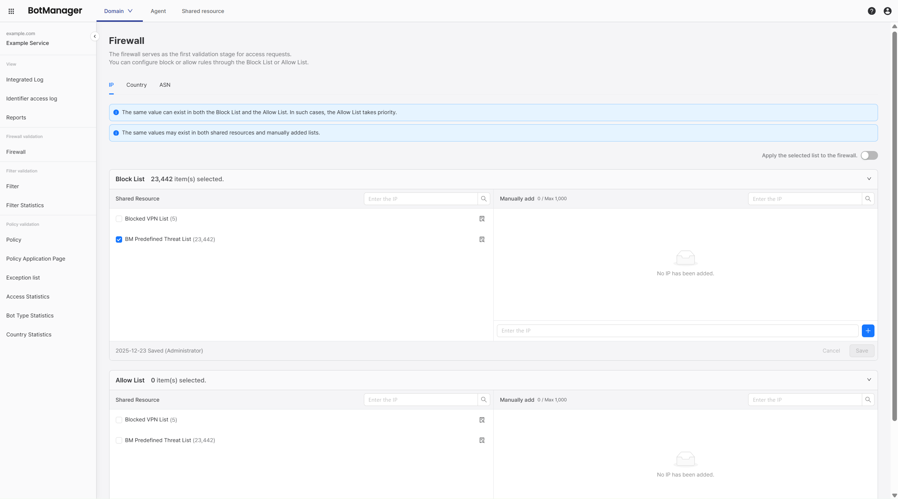
Task: Open the Domain dropdown menu
Action: coord(119,11)
